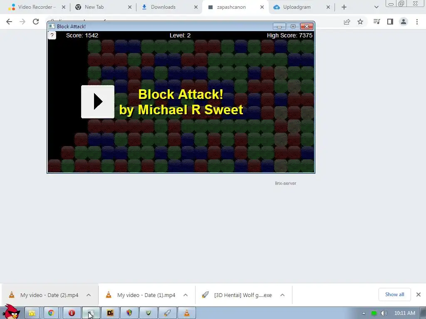Open the media control icon

pyautogui.click(x=376, y=22)
